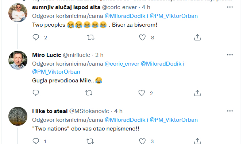
Task: Like the "Two nations" tweet
Action: point(142,141)
